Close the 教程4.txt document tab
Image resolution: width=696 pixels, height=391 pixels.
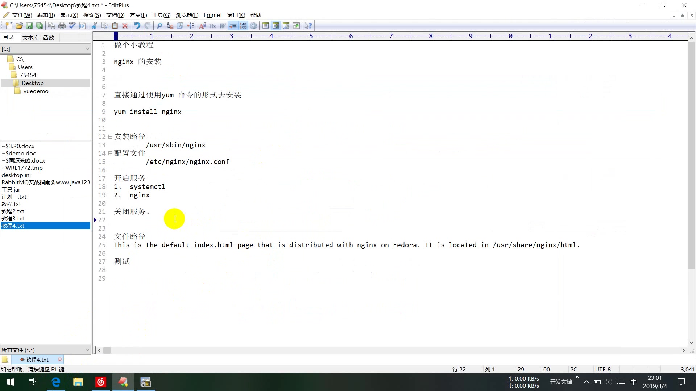[60, 359]
